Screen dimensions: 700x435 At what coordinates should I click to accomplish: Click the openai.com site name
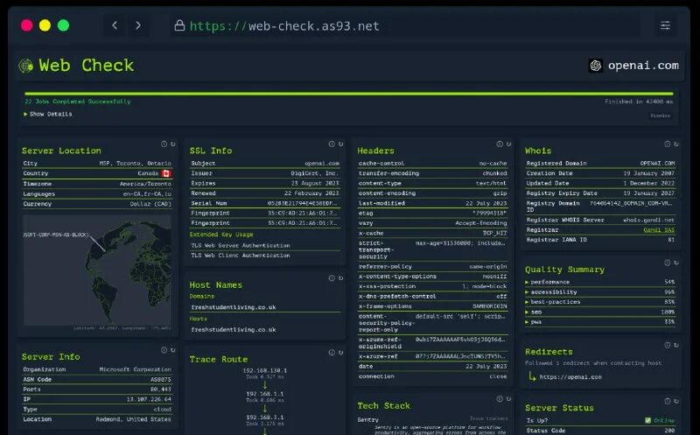(643, 66)
